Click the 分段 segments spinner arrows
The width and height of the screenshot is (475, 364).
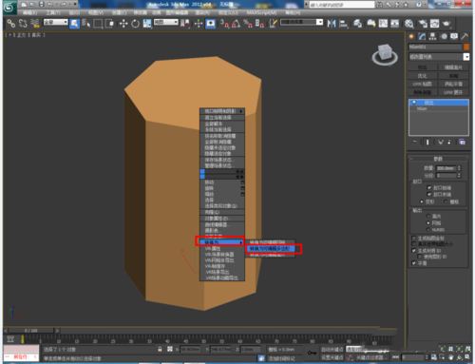(459, 175)
